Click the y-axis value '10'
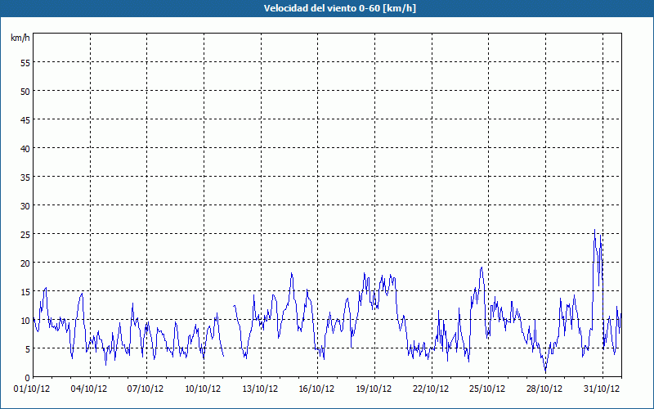Image resolution: width=654 pixels, height=409 pixels. click(x=25, y=320)
